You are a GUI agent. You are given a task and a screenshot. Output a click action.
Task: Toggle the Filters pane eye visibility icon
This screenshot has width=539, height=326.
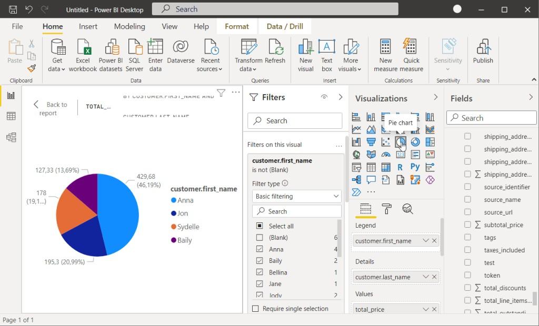(x=324, y=97)
